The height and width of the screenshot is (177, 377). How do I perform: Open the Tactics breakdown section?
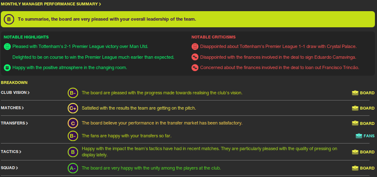[11, 152]
